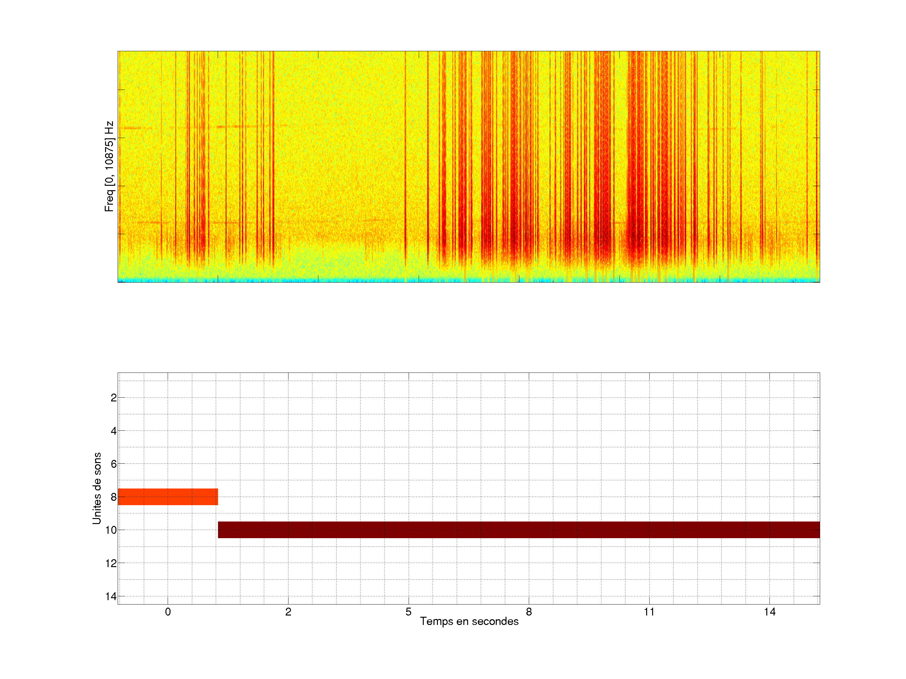
Task: Click the x-axis tick label 5
Action: pyautogui.click(x=408, y=612)
